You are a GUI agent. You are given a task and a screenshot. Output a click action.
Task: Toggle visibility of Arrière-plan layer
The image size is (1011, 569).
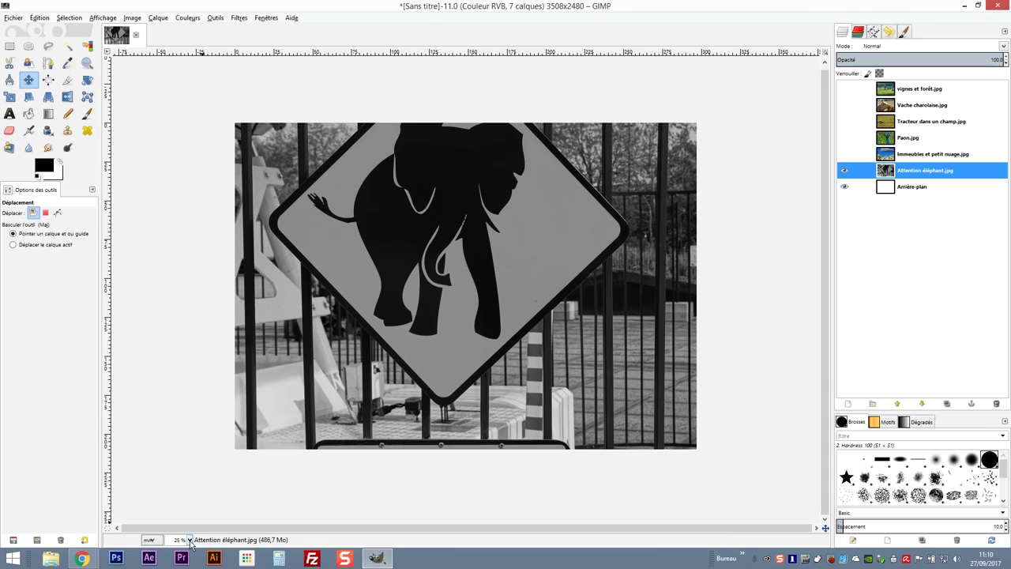click(x=844, y=187)
